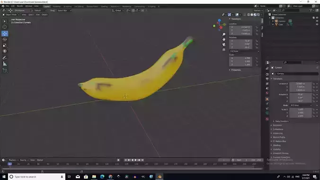Switch perspective/orthographic with grid icon
This screenshot has height=180, width=320.
click(x=224, y=49)
